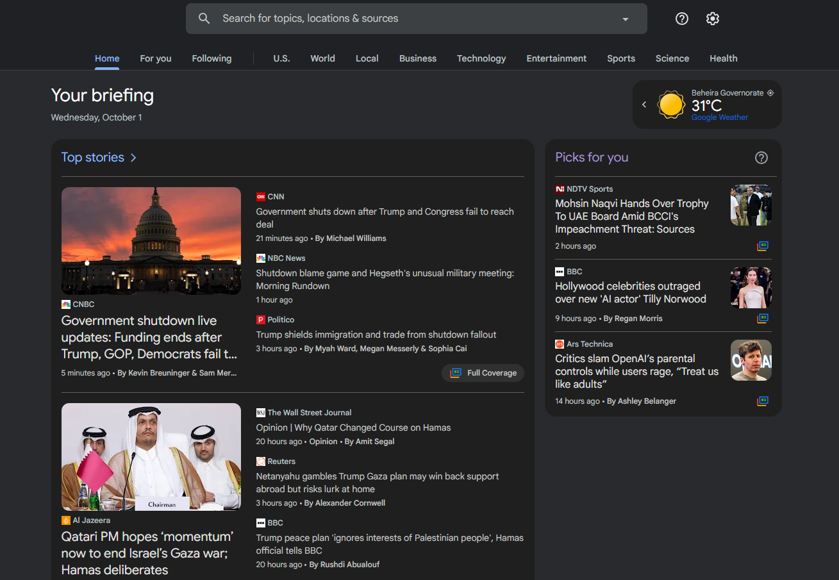Open the Qatari PM press conference thumbnail
This screenshot has height=580, width=839.
[151, 457]
